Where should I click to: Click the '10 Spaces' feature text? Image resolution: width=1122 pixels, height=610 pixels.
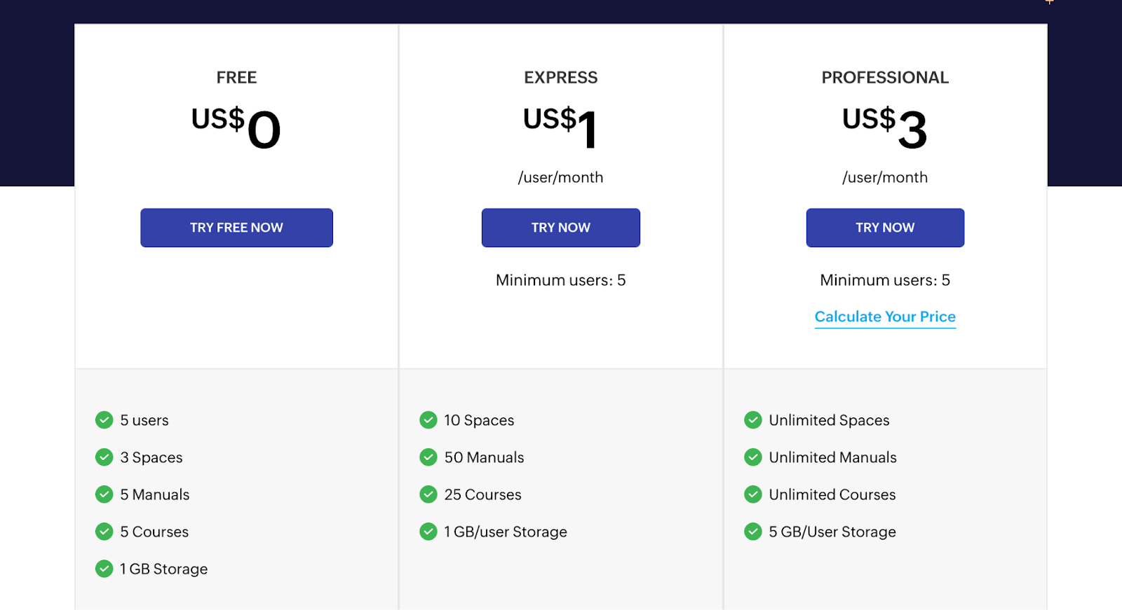coord(479,420)
